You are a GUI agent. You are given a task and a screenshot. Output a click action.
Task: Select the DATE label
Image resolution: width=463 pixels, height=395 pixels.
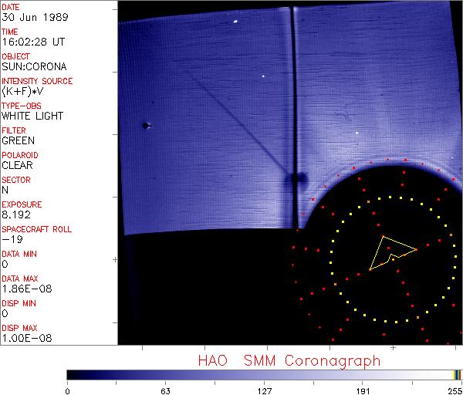pos(12,7)
